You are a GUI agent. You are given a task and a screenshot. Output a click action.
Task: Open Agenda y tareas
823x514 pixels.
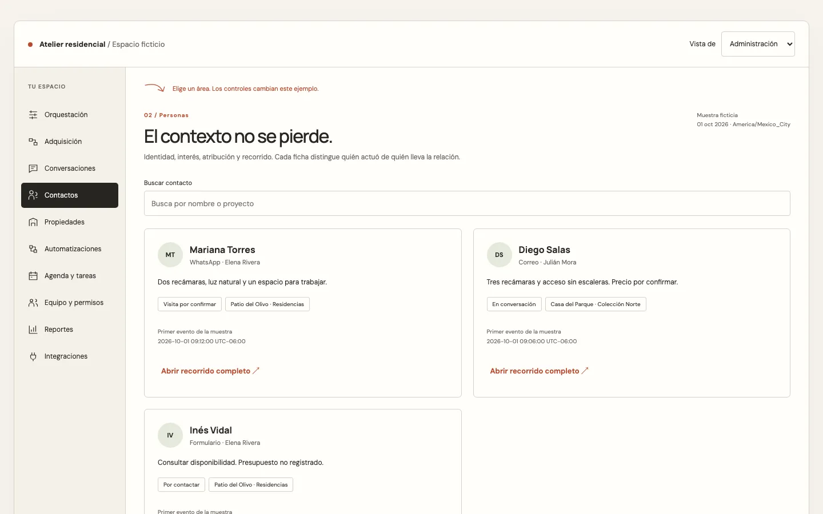coord(70,276)
